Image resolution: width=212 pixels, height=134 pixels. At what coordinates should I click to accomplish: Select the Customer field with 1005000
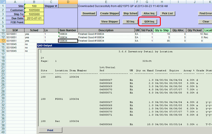point(34,10)
